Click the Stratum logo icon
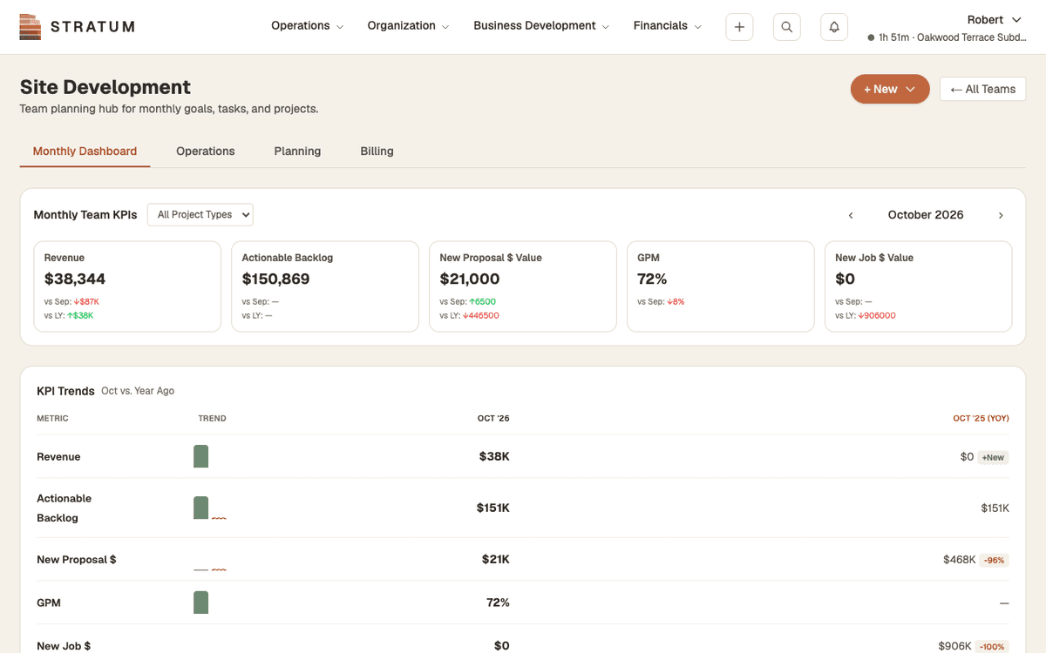 [x=30, y=27]
